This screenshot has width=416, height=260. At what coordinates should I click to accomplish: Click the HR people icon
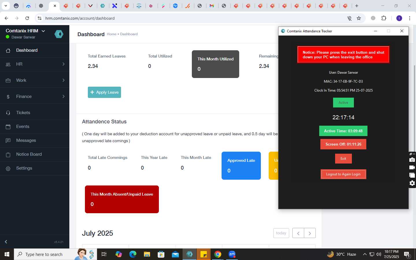point(8,64)
